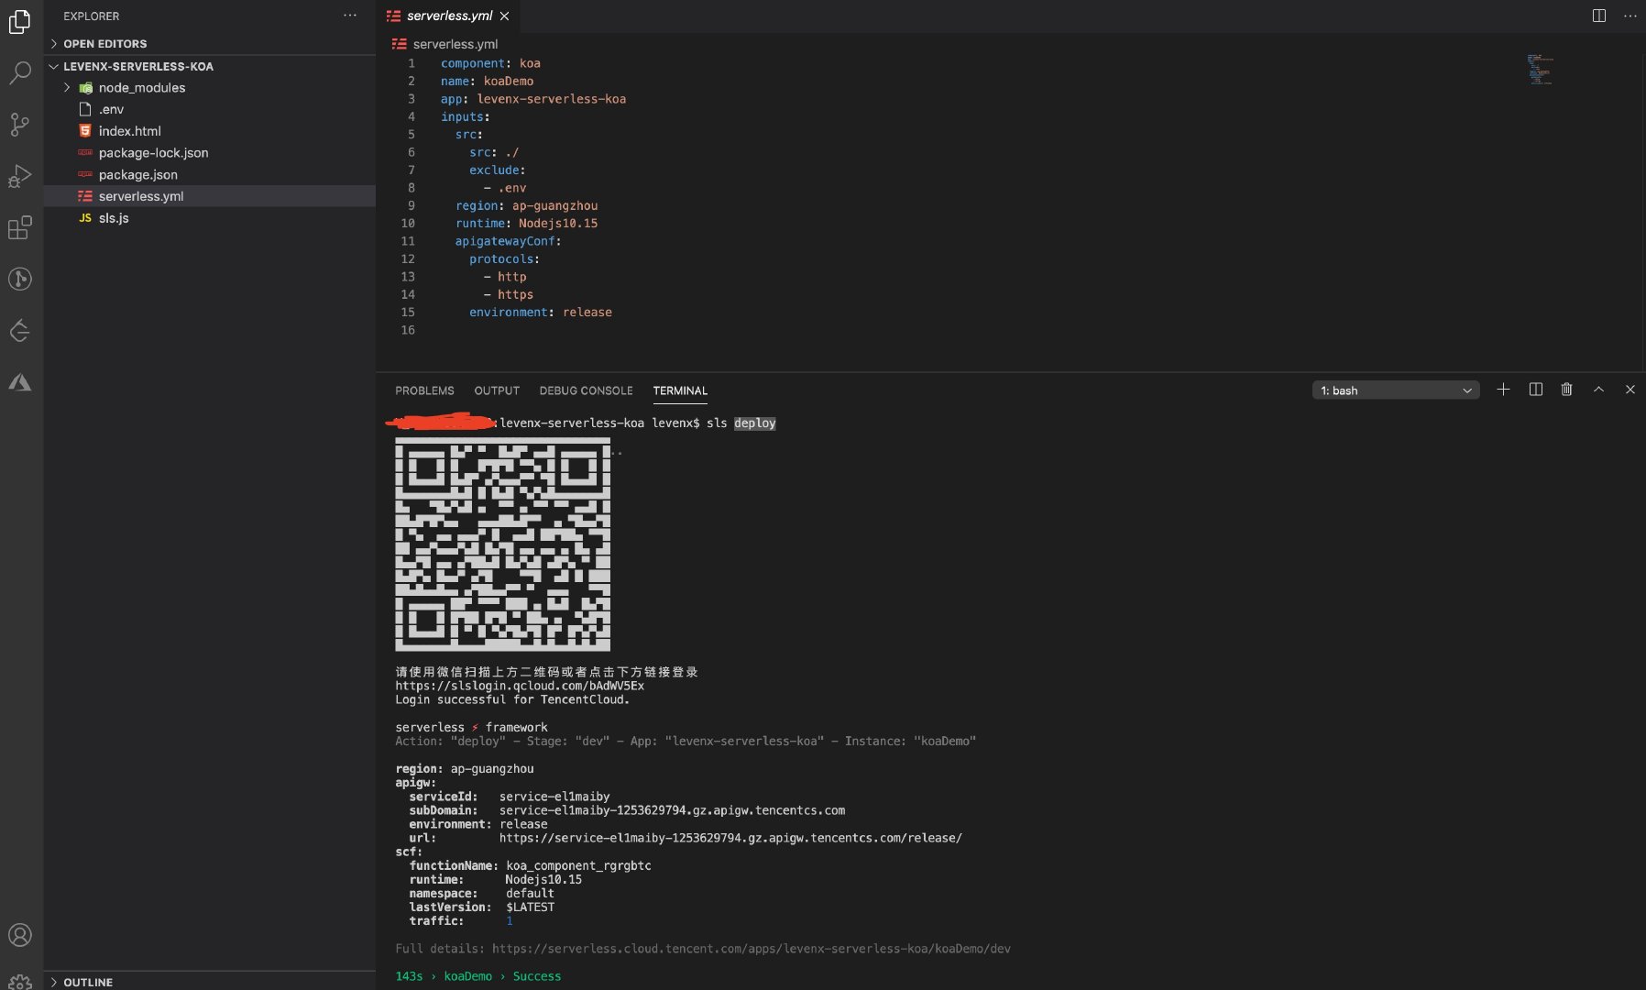Click the '143s › koaDemo › Success' line
1646x990 pixels.
477,976
